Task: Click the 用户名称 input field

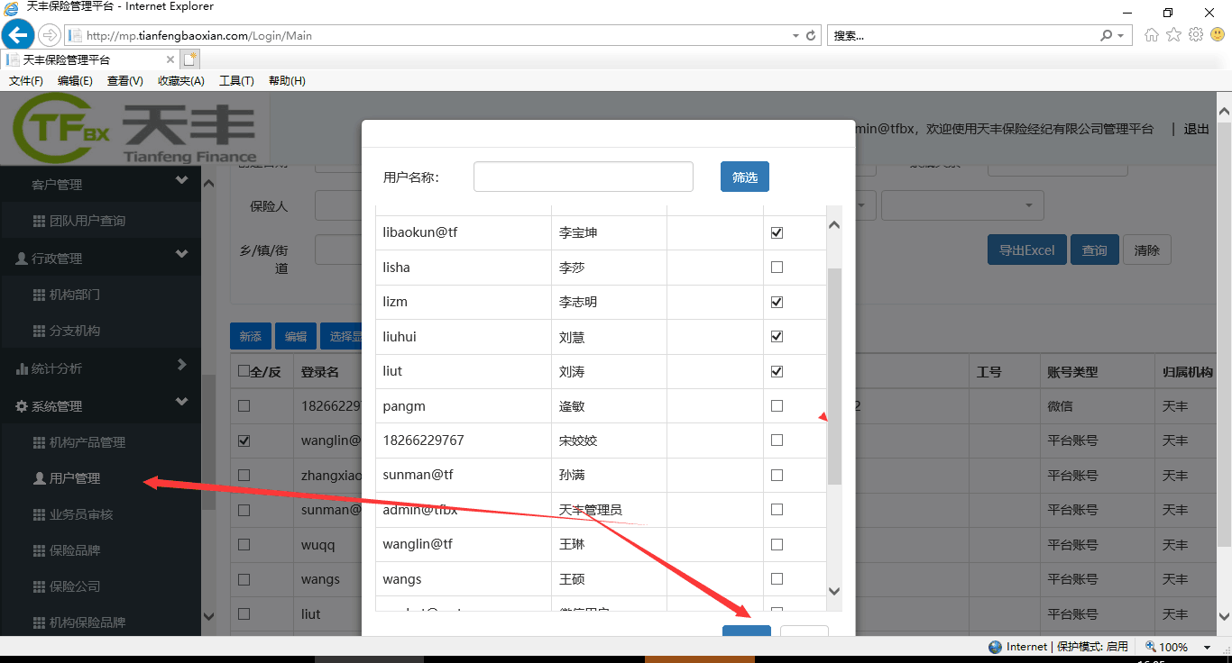Action: tap(583, 177)
